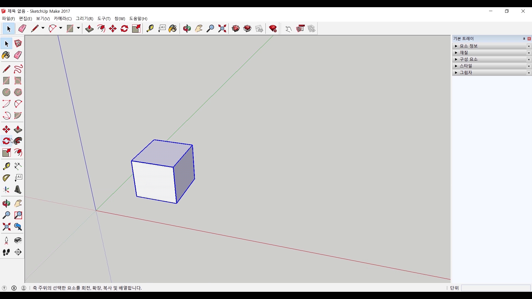Choose the Protractor tool
The height and width of the screenshot is (299, 532).
click(x=6, y=178)
